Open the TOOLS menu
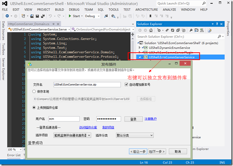This screenshot has width=233, height=166. [113, 9]
